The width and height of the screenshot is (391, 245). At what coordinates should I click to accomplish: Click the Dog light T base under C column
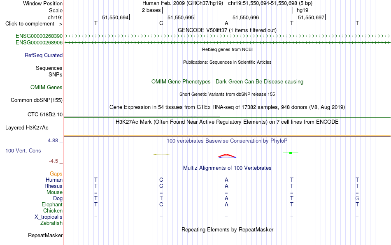pos(161,199)
